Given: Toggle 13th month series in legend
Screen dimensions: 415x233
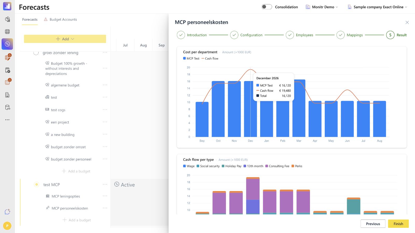Looking at the screenshot, I should (253, 166).
